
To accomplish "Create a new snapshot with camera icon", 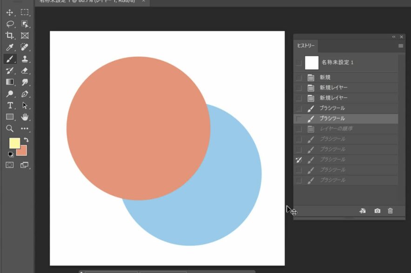I will [x=377, y=211].
